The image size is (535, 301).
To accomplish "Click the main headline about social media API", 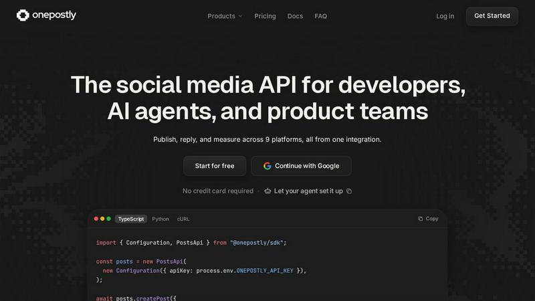I will 268,98.
